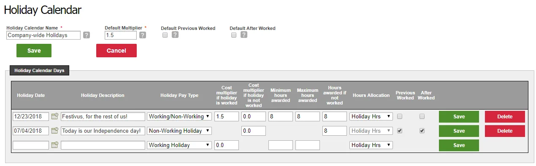Click the 12/23/2018 date field
536x166 pixels.
[x=31, y=117]
